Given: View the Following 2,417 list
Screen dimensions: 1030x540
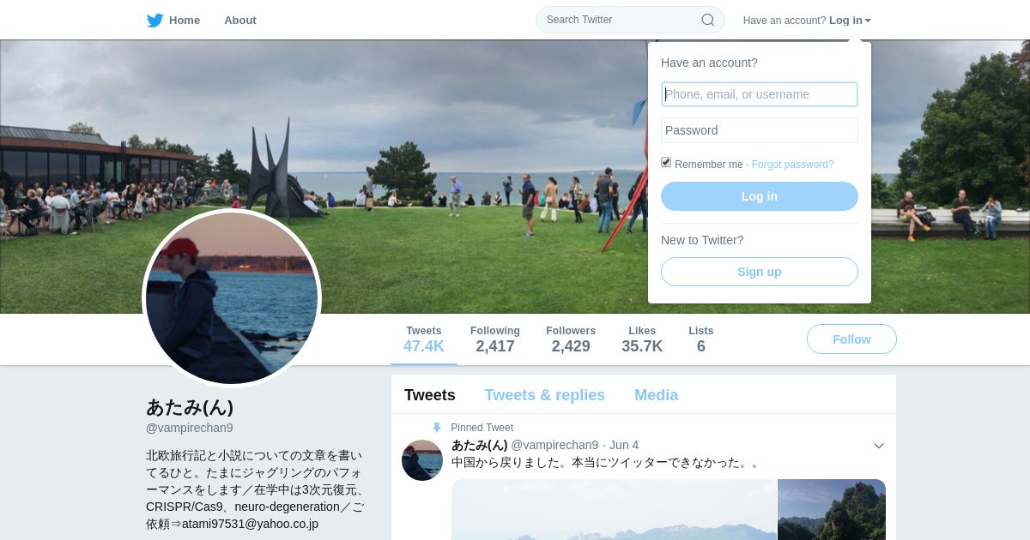Looking at the screenshot, I should pyautogui.click(x=495, y=339).
